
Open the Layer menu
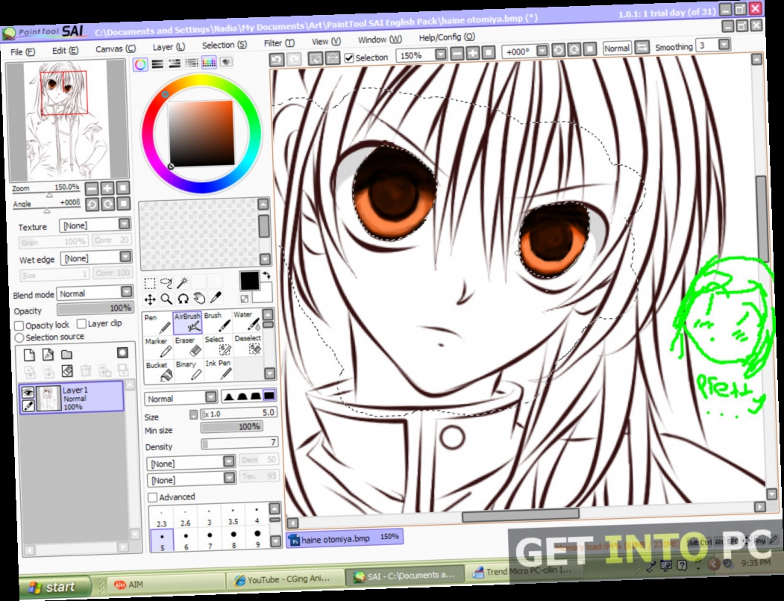tap(169, 46)
